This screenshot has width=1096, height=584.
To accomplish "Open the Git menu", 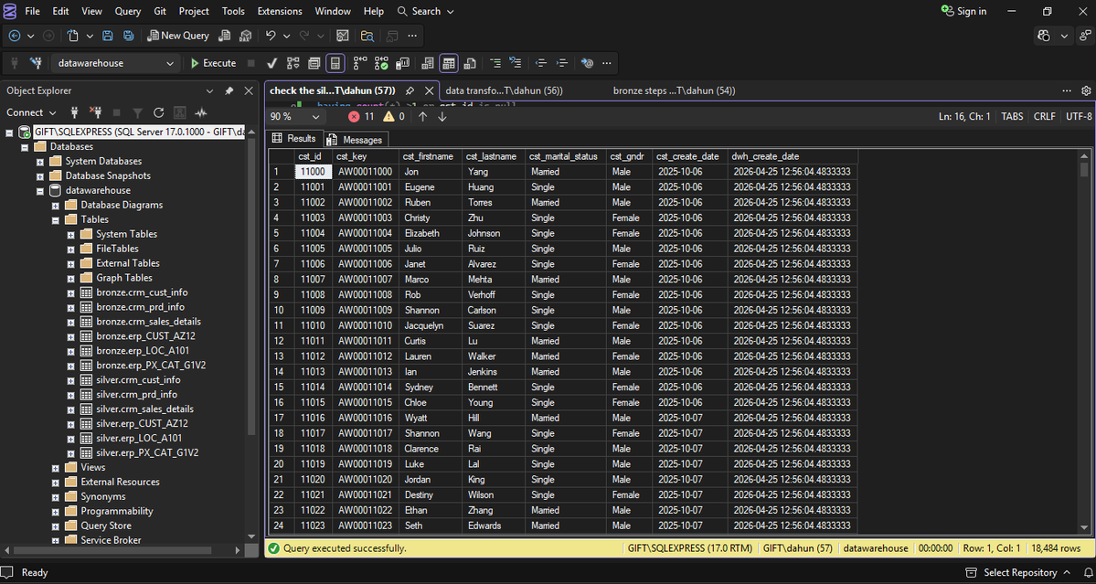I will point(160,11).
